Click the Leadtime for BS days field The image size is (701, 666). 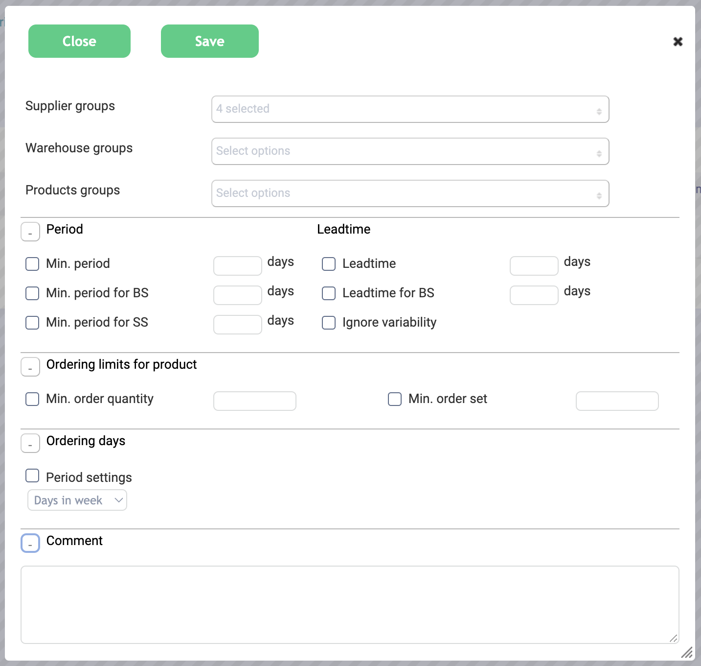tap(534, 295)
